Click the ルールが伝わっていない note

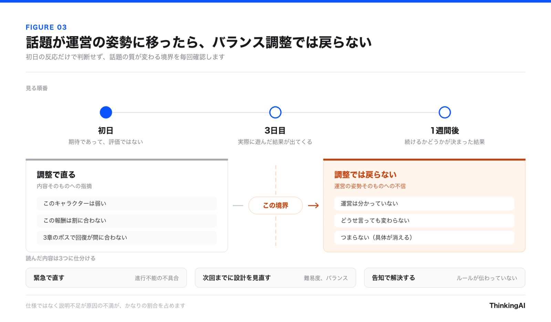pos(487,278)
